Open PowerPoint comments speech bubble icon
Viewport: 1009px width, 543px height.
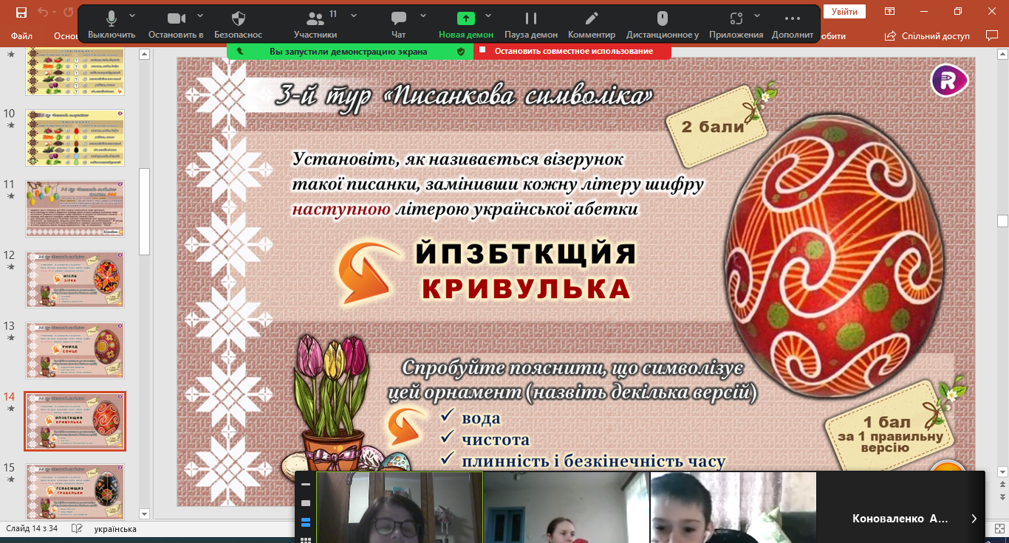pos(992,35)
